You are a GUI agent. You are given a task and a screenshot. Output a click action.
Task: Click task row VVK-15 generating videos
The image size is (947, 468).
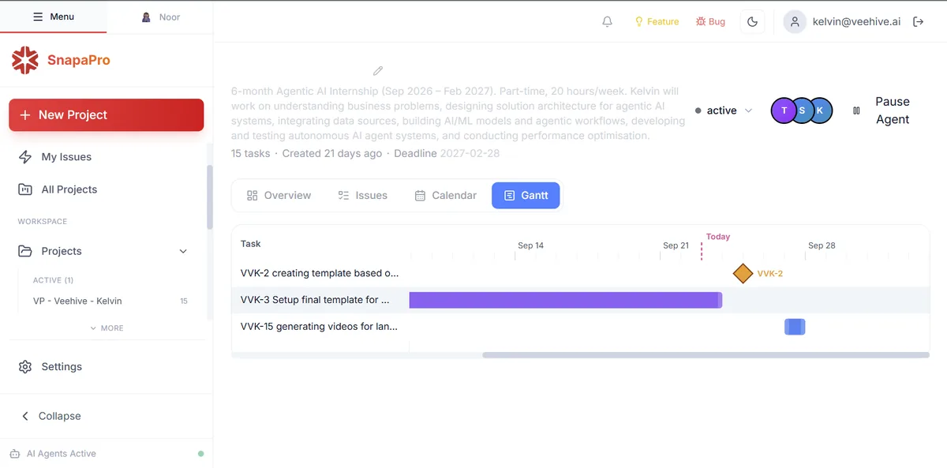coord(319,326)
